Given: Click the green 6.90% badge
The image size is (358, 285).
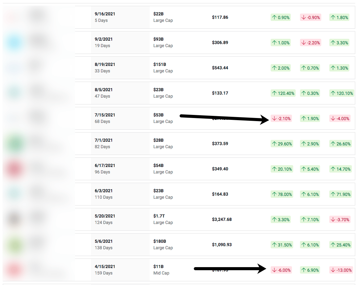Looking at the screenshot, I should pos(310,270).
